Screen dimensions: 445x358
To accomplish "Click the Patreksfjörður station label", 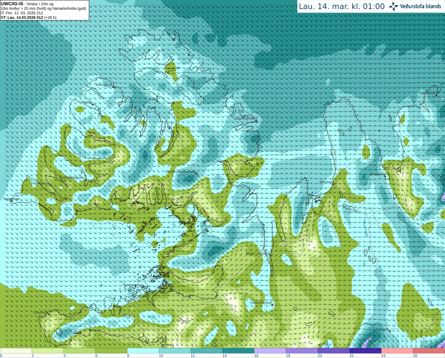I will [x=40, y=183].
